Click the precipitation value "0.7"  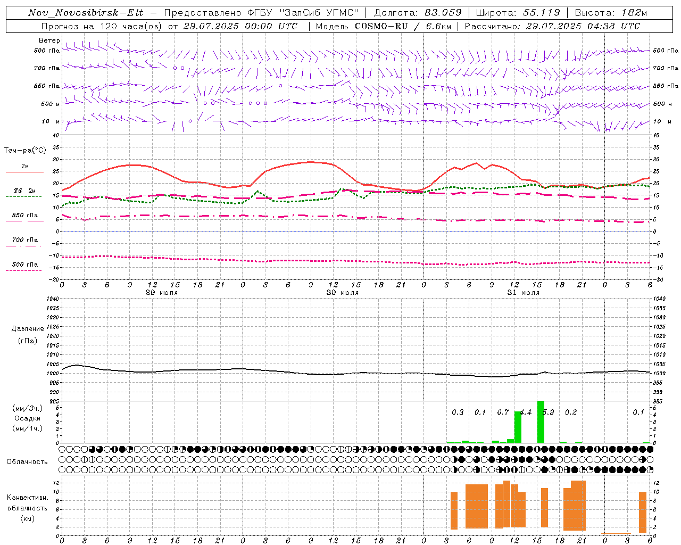tap(503, 412)
